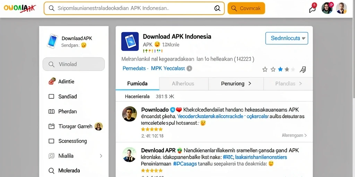Click the #PCasags hashtag link
The height and width of the screenshot is (177, 355).
coord(185,164)
